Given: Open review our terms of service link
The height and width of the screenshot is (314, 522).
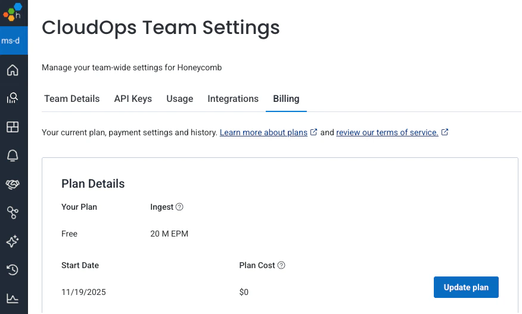Looking at the screenshot, I should tap(387, 132).
